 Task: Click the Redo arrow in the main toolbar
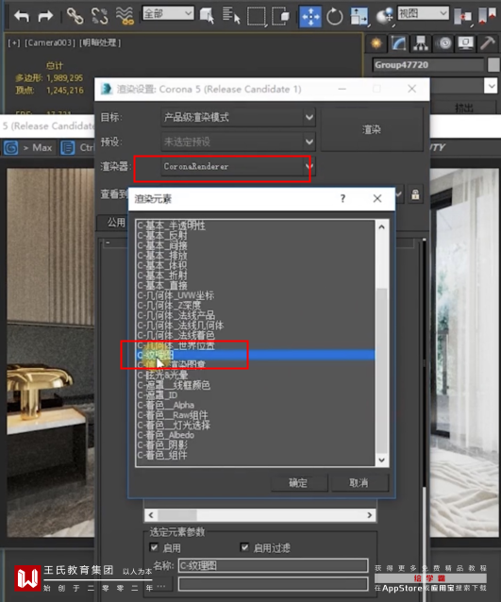pos(45,16)
